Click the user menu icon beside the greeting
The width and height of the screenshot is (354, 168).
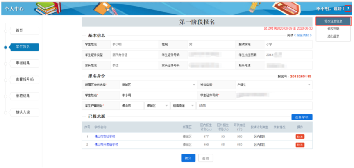coord(348,8)
